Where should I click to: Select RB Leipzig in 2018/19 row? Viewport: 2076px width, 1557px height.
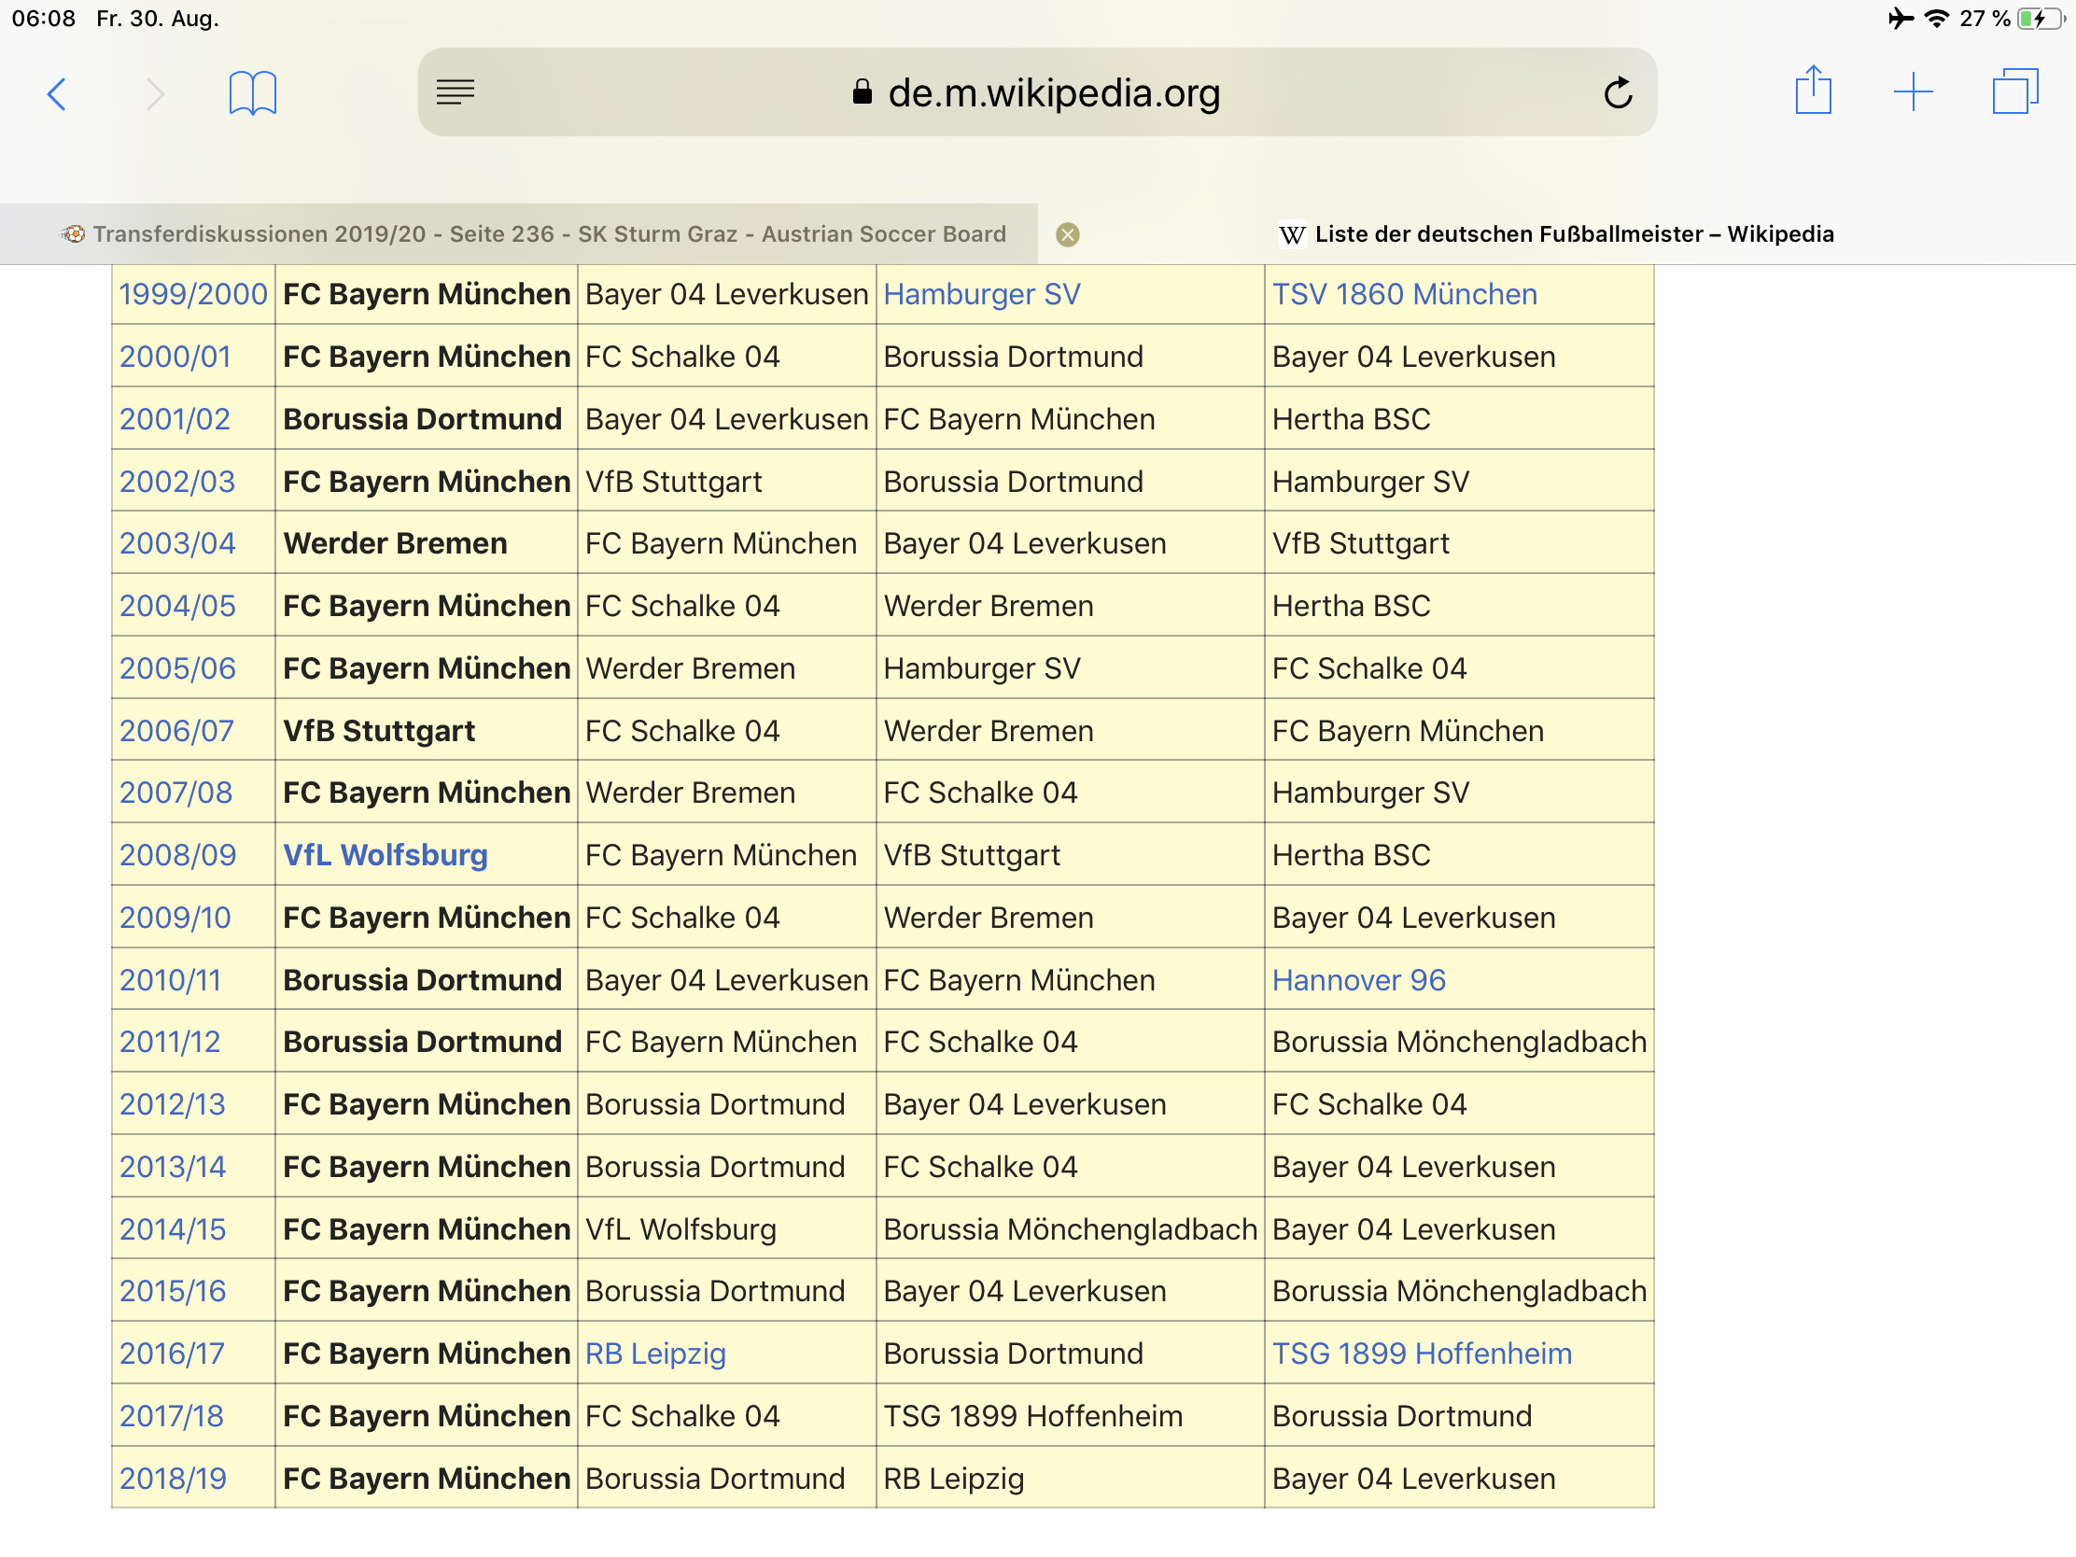tap(954, 1479)
